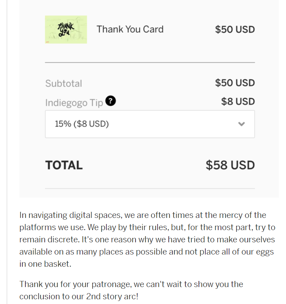Screen dimensions: 286x304
Task: Click the $50 USD item price
Action: click(x=234, y=29)
